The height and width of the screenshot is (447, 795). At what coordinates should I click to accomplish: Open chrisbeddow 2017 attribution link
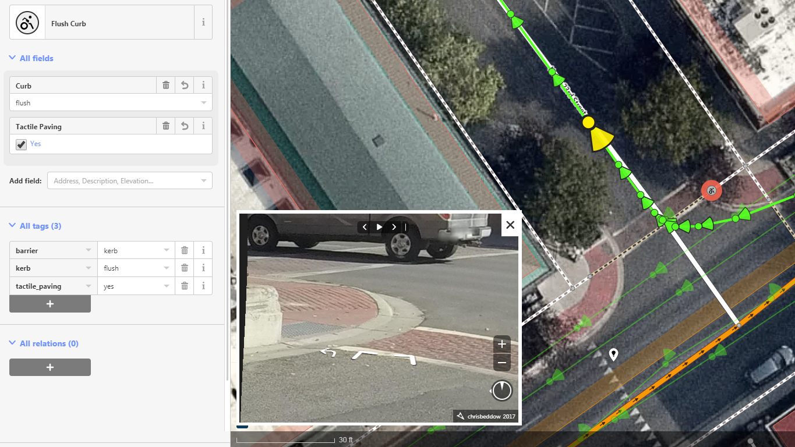[490, 416]
